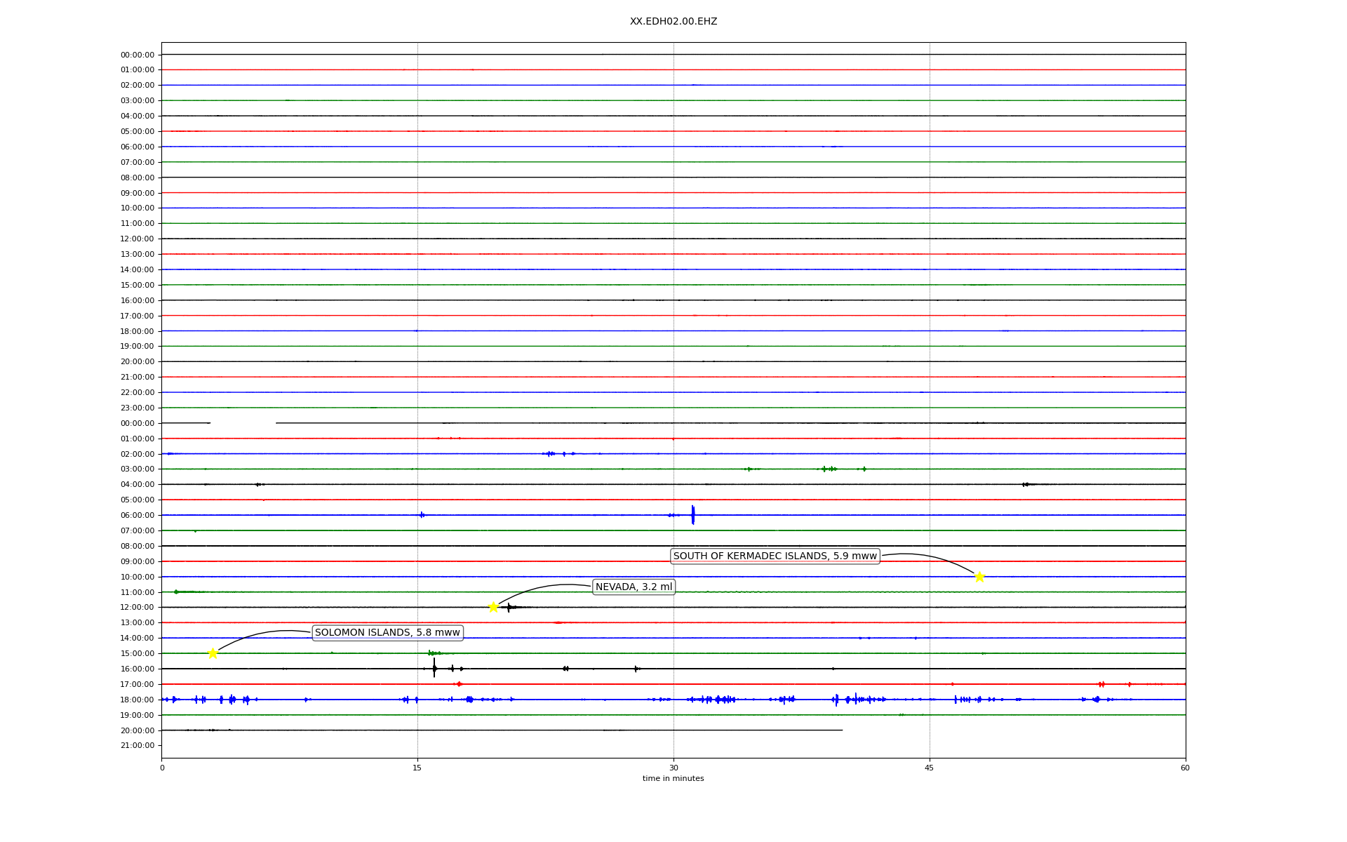Select the 'SOLOMON ISLANDS, 5.8 mww' annotation label
1347x842 pixels.
(x=387, y=633)
